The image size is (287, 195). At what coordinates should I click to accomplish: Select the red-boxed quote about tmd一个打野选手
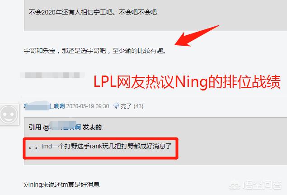click(x=100, y=148)
